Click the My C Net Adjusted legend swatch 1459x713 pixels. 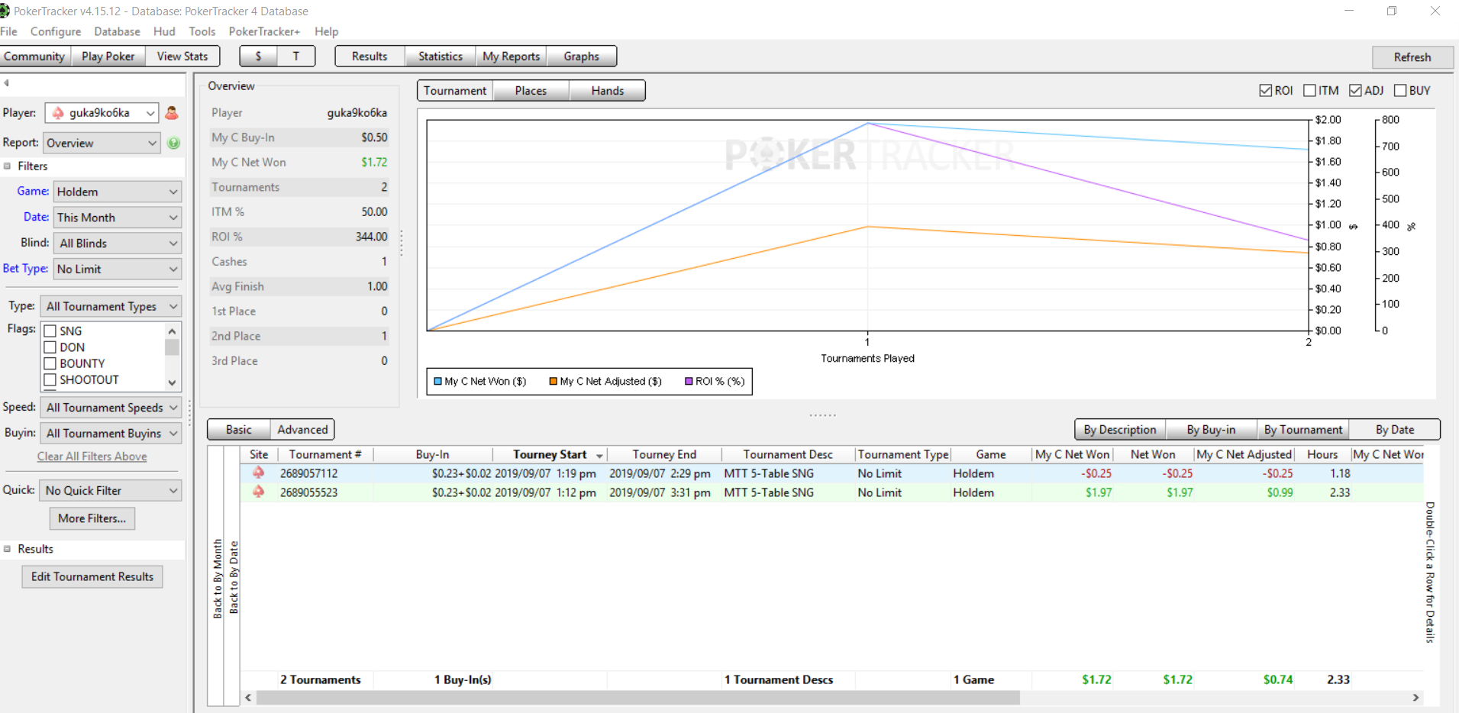[x=553, y=382]
